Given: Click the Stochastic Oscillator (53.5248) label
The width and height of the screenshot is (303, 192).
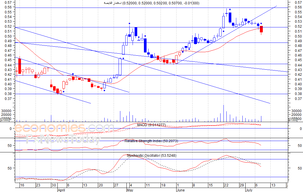Looking at the screenshot, I should 151,156.
